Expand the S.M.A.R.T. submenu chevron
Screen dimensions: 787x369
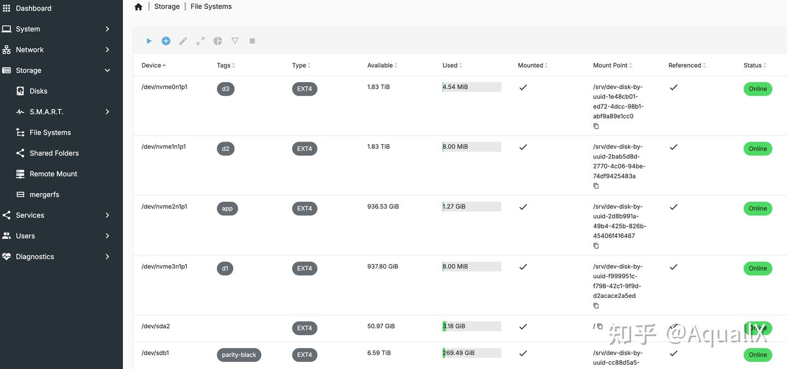[x=107, y=112]
